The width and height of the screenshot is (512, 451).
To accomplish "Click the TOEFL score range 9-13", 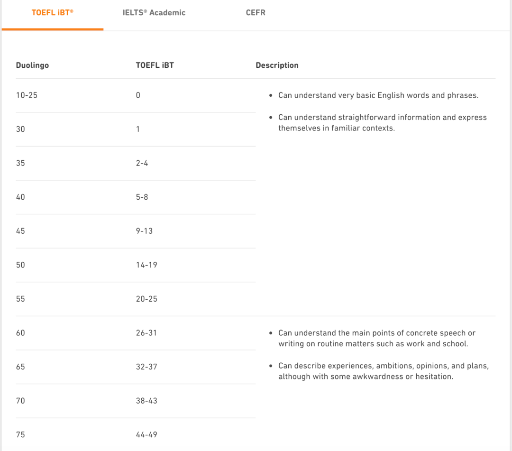I will [x=144, y=231].
